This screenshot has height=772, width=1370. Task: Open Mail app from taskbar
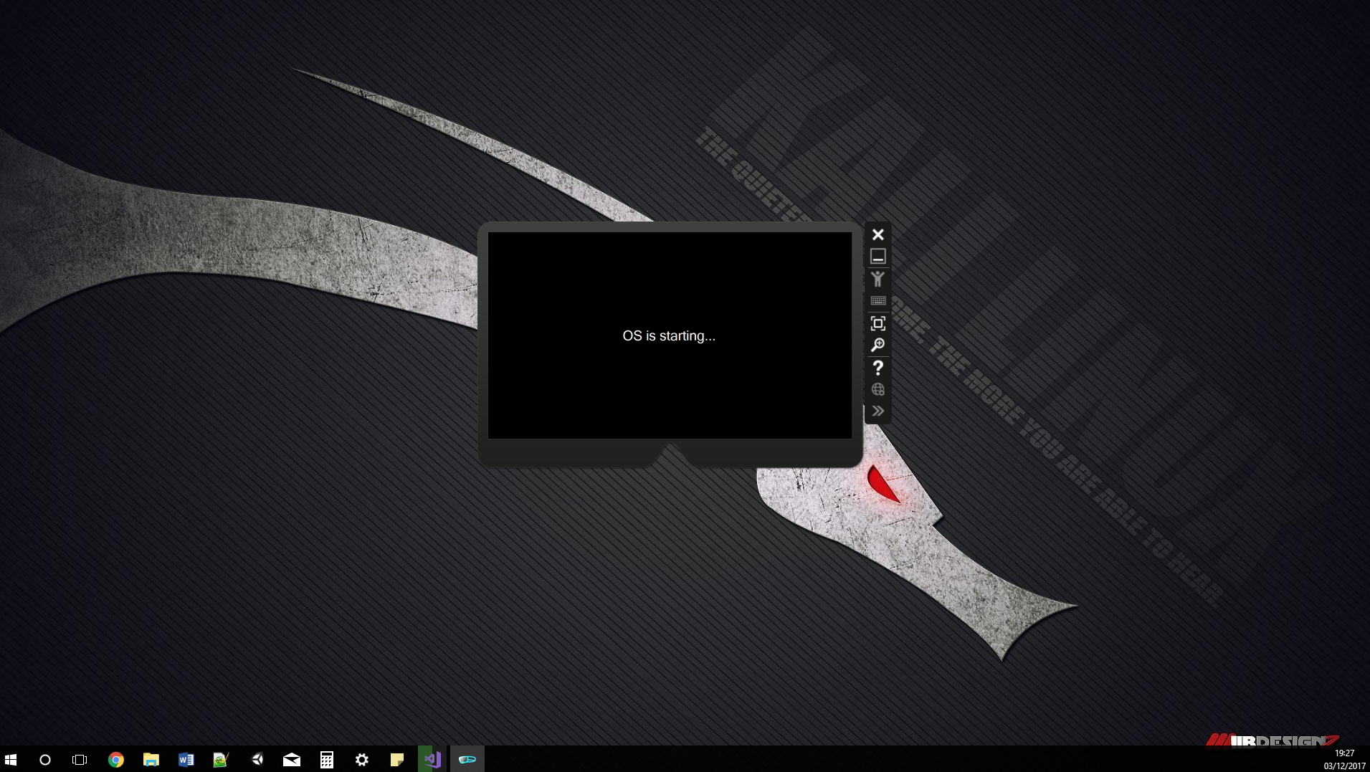(x=291, y=759)
